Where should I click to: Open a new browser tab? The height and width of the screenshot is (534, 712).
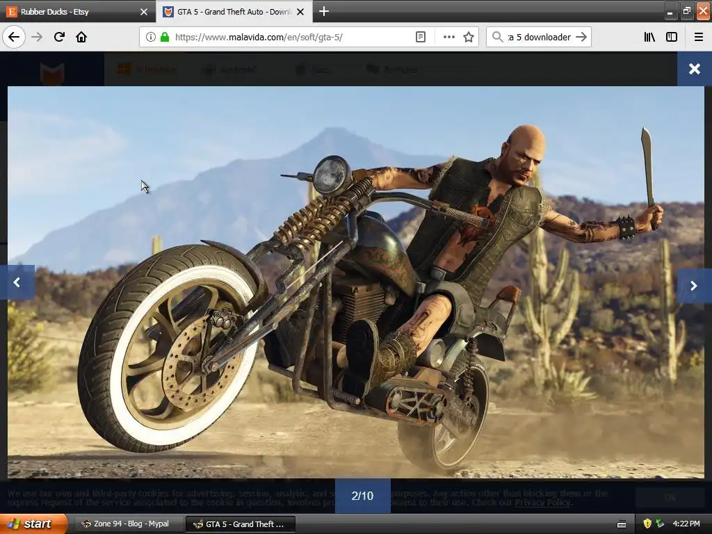tap(324, 11)
